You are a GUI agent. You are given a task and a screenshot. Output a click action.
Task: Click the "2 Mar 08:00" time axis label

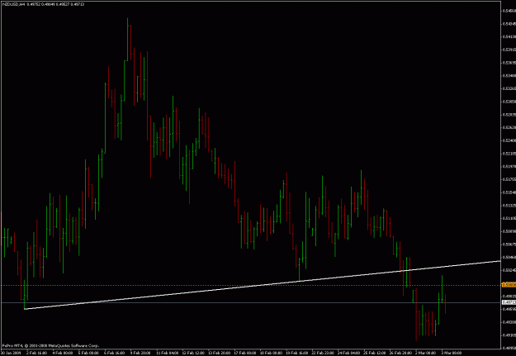(x=425, y=353)
